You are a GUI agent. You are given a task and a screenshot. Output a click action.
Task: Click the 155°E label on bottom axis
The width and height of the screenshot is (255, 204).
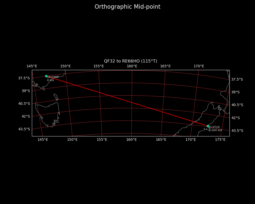point(102,139)
